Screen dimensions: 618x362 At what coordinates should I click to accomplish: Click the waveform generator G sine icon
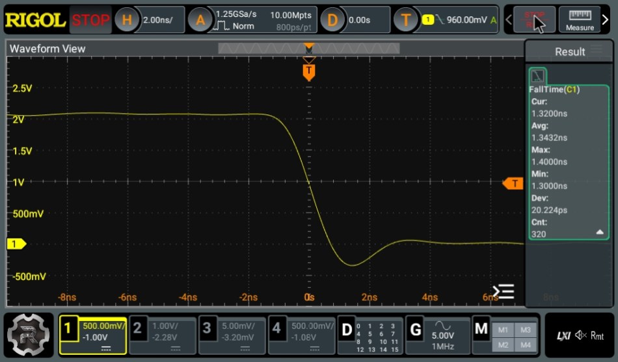pyautogui.click(x=443, y=326)
